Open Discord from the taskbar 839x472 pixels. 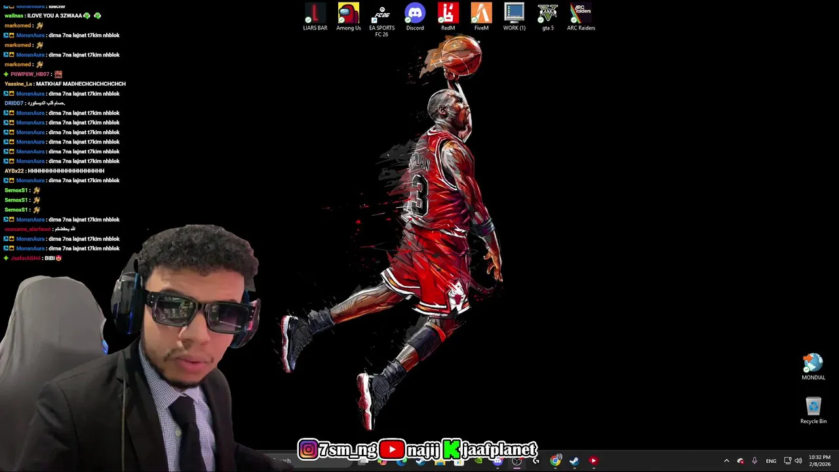498,461
